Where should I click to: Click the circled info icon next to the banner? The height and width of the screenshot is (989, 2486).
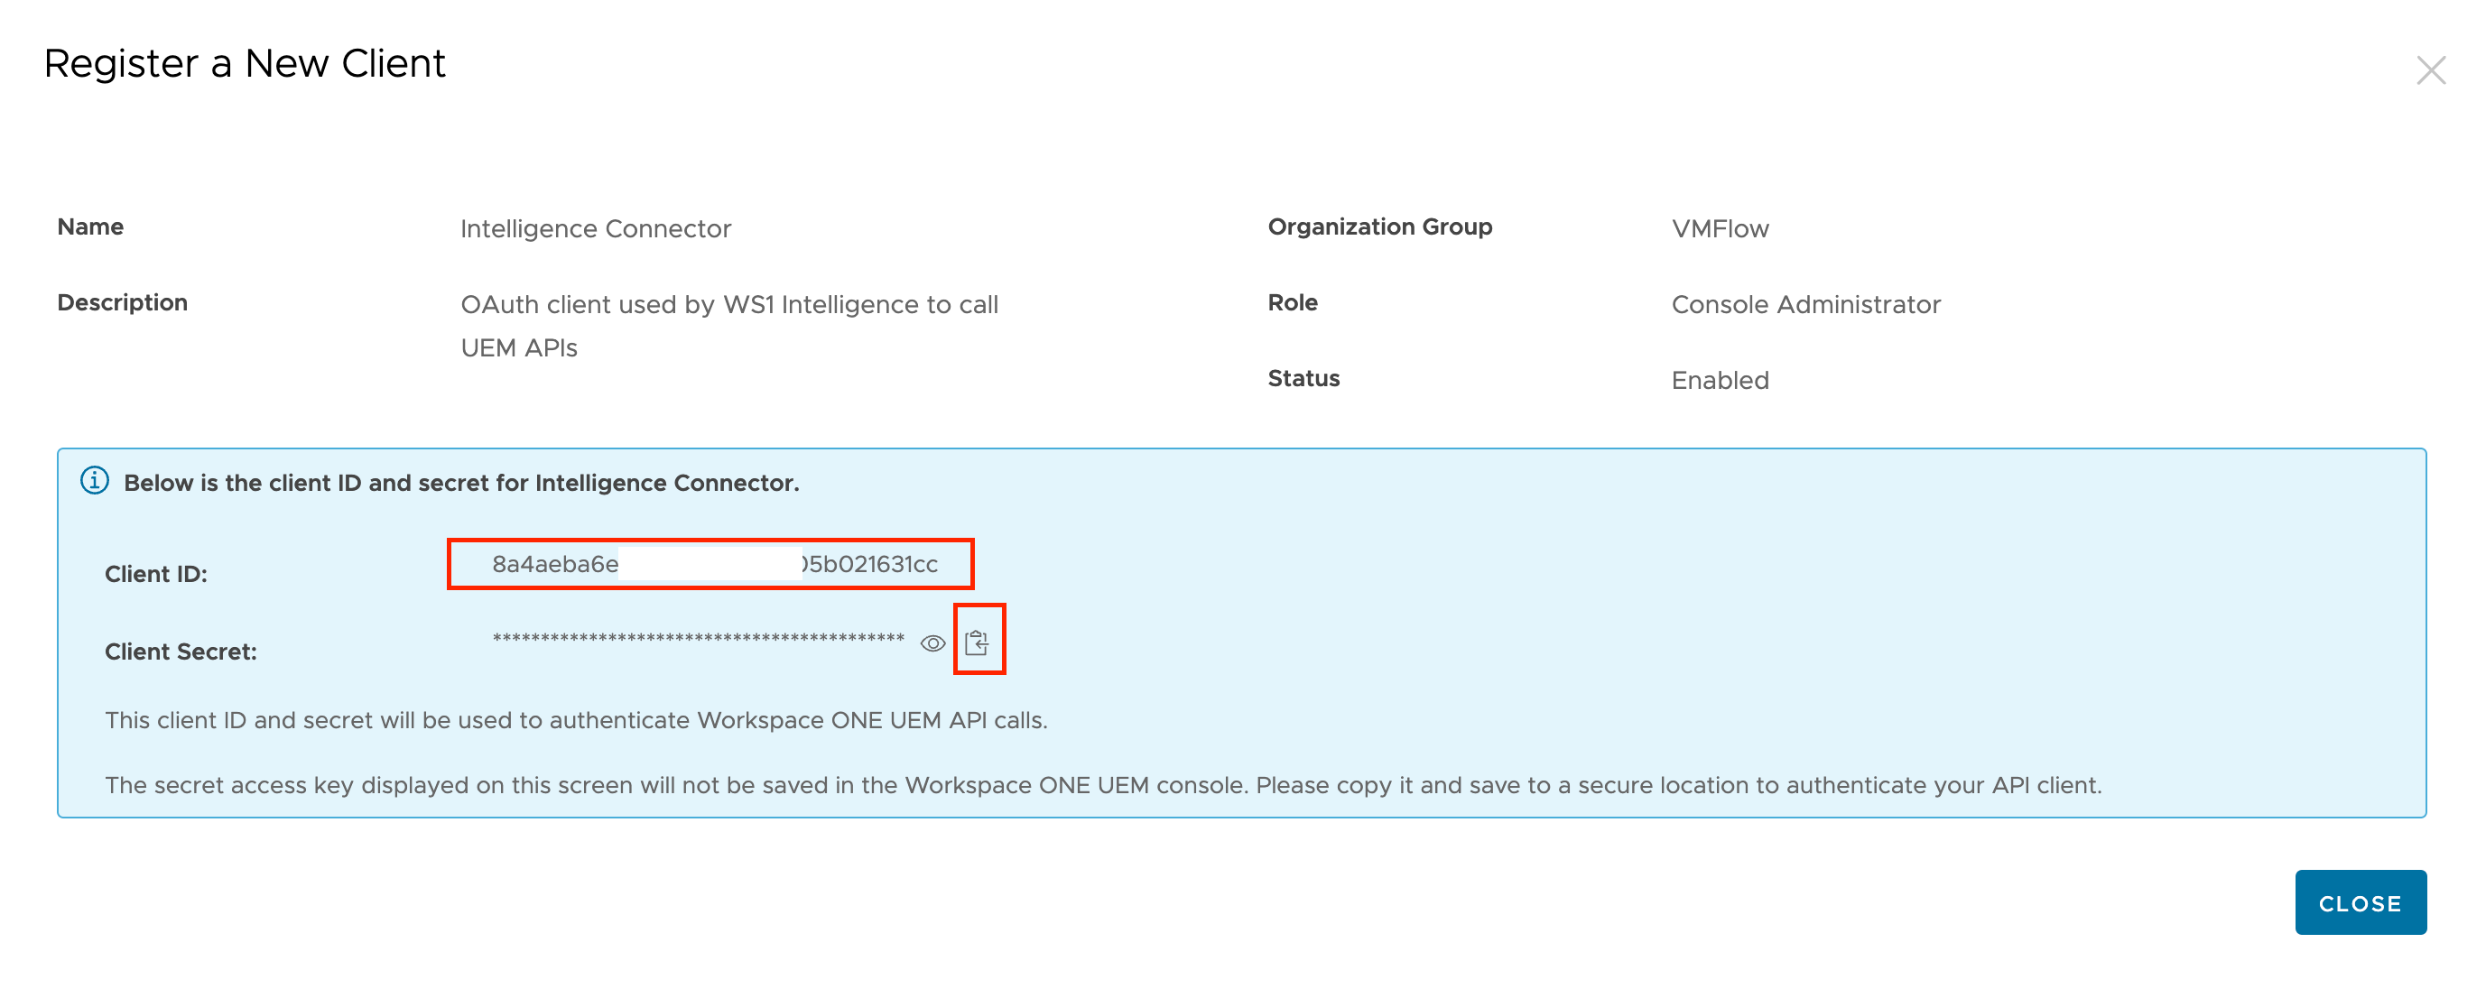pyautogui.click(x=95, y=483)
